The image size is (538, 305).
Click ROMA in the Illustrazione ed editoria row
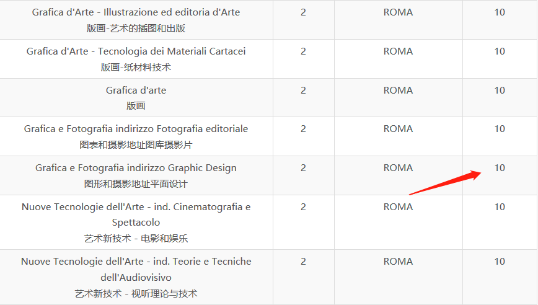398,12
